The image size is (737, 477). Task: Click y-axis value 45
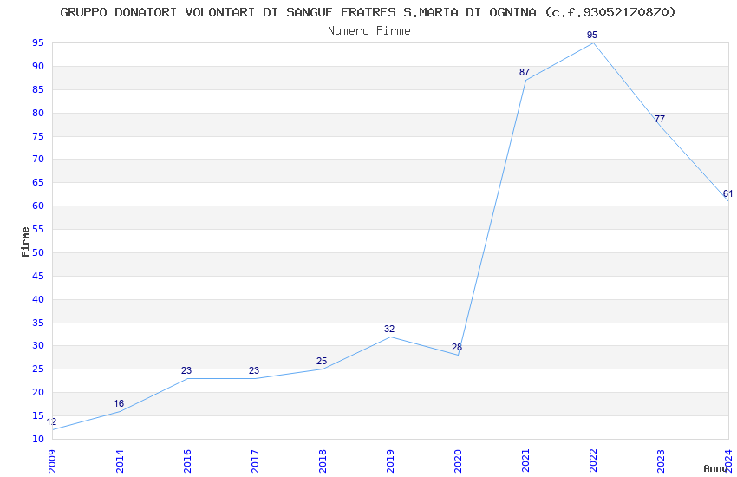pyautogui.click(x=38, y=277)
